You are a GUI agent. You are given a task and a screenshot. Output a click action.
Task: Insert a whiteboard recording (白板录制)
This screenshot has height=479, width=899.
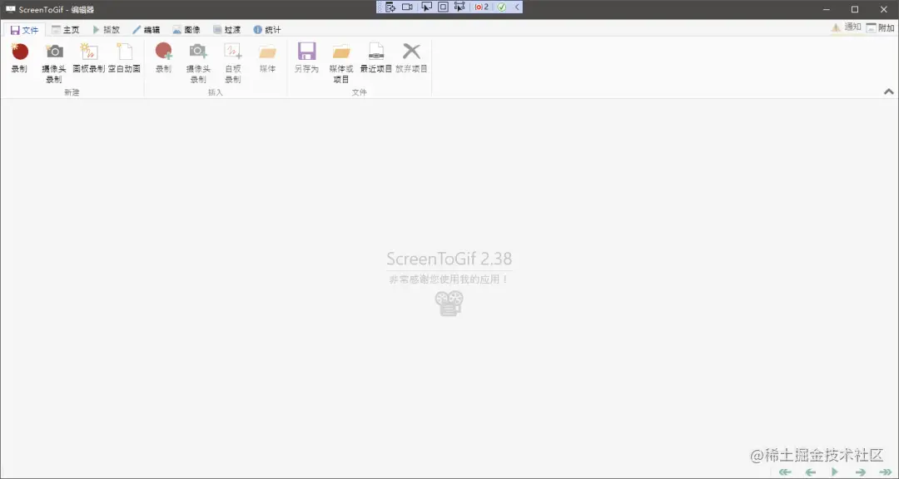[x=233, y=63]
